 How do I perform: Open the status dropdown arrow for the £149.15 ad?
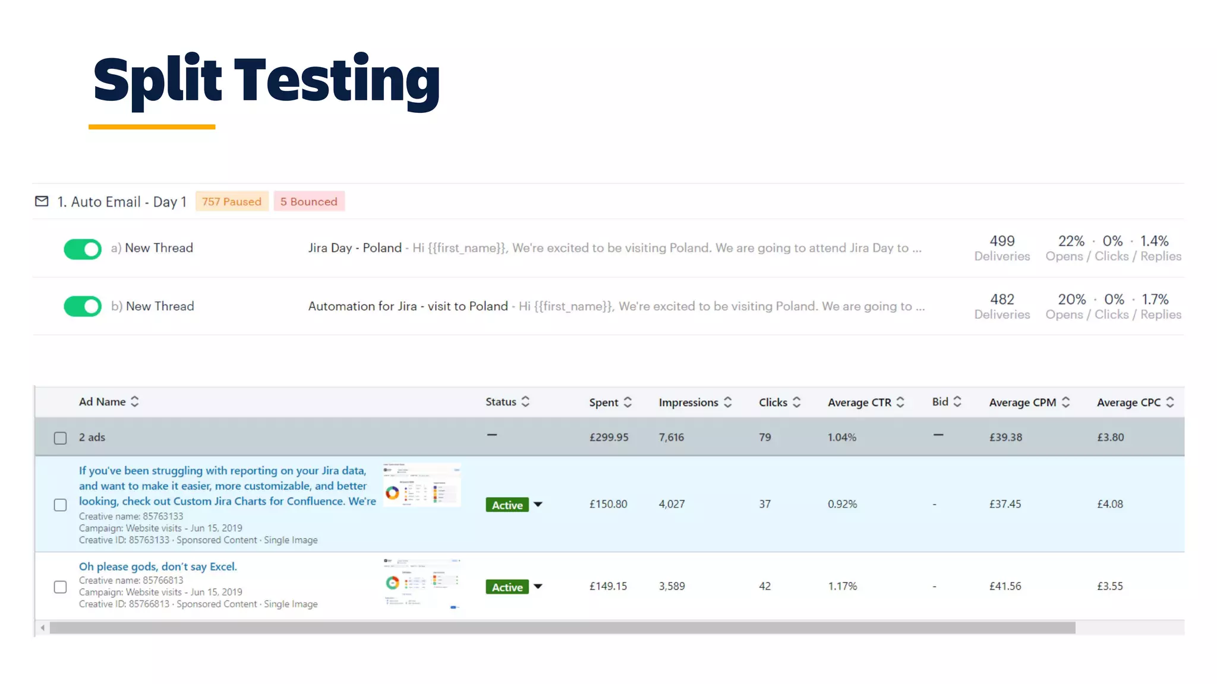(538, 587)
